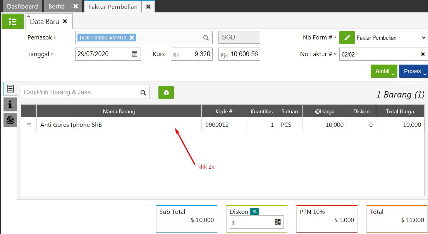The width and height of the screenshot is (428, 234).
Task: Switch to the Berita tab
Action: pos(57,6)
